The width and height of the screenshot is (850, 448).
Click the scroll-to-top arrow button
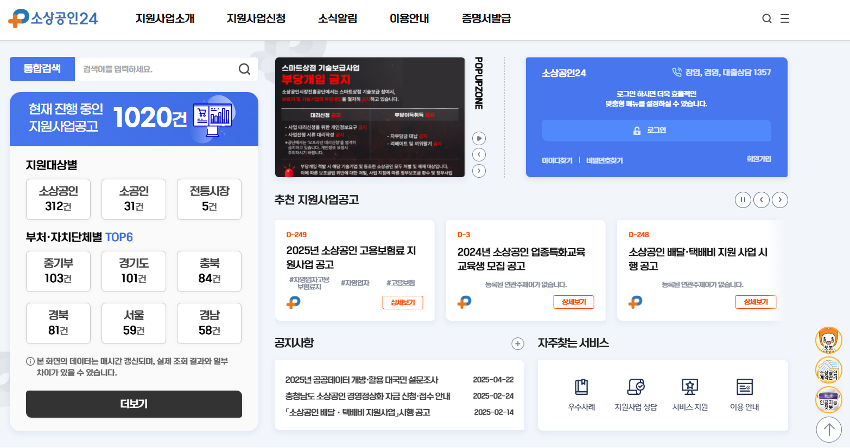pos(829,430)
